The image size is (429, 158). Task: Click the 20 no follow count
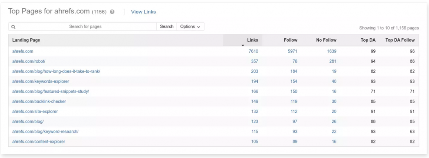(x=334, y=111)
